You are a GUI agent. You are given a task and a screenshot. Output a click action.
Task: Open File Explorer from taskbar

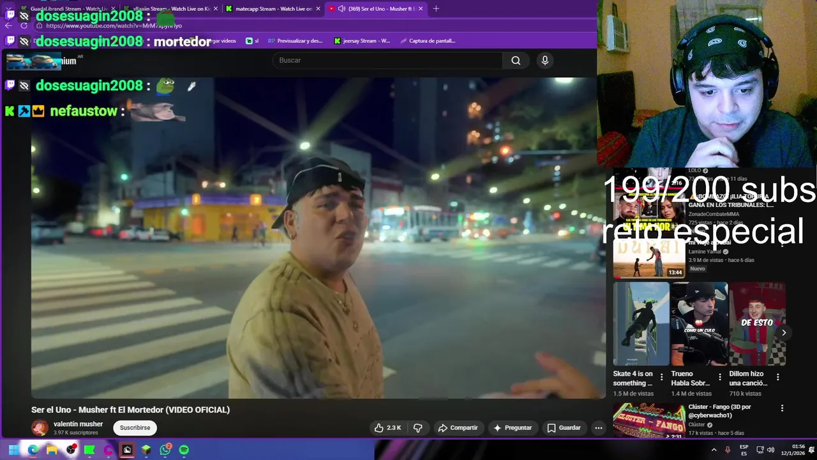[52, 450]
